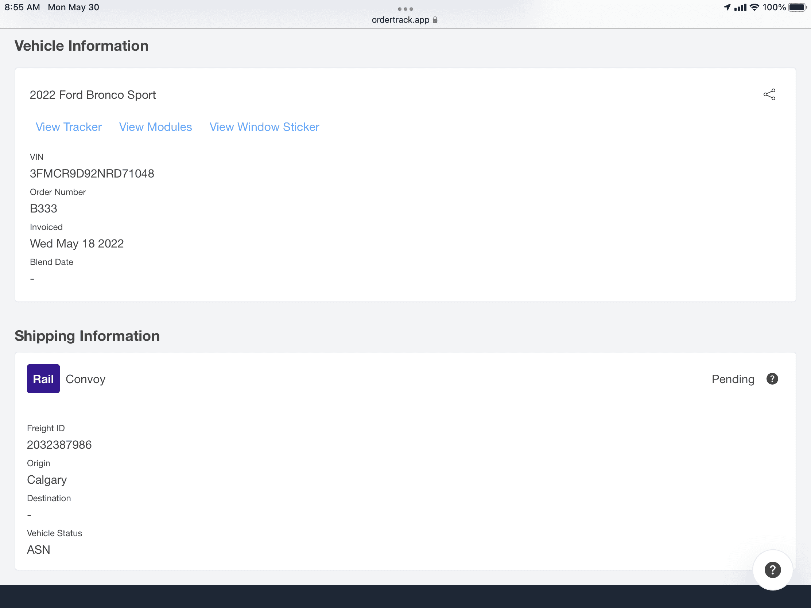Tap the ordertrack.app address bar
Viewport: 811px width, 608px height.
tap(400, 20)
